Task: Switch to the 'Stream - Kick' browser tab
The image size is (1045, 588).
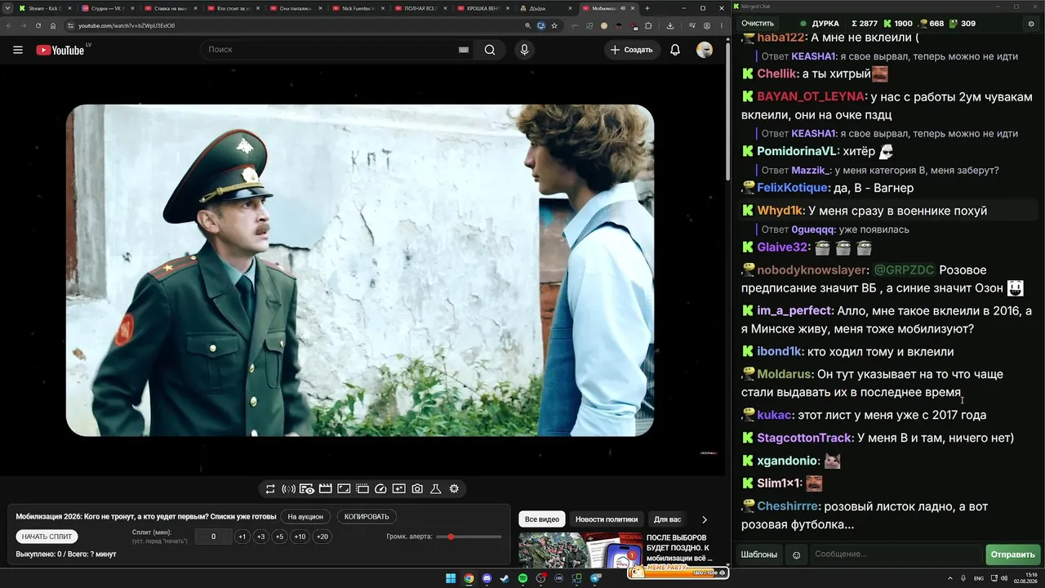Action: (x=45, y=8)
